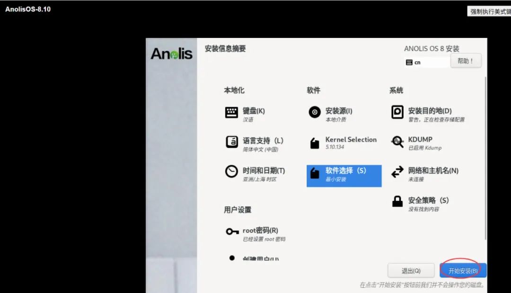Image resolution: width=511 pixels, height=293 pixels.
Task: Click the 未连接 not connected status text
Action: [x=416, y=179]
